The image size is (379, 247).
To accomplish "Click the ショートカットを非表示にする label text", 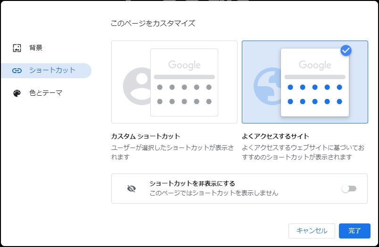I will click(x=192, y=184).
